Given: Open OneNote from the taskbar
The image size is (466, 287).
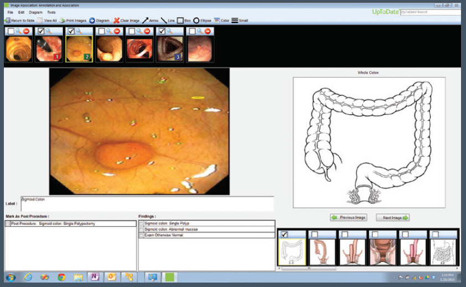Looking at the screenshot, I should coord(95,277).
